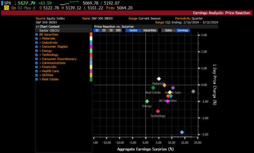254x153 pixels.
Task: Click the Energy light green swatch
Action: coord(91,51)
